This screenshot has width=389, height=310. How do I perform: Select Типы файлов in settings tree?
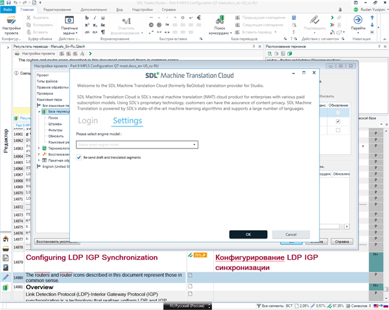click(47, 81)
